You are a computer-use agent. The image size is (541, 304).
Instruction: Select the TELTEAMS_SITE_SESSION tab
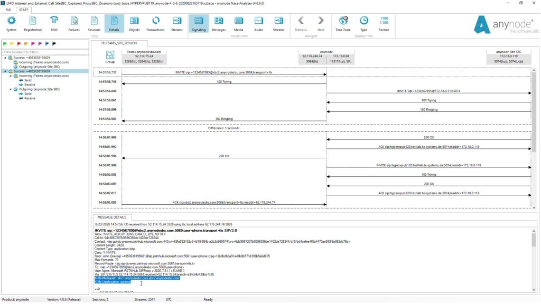click(x=119, y=43)
